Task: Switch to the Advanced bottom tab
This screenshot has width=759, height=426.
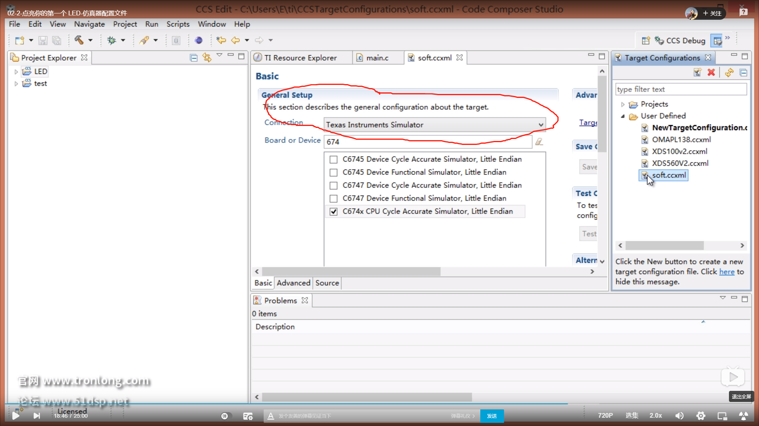Action: [x=293, y=283]
